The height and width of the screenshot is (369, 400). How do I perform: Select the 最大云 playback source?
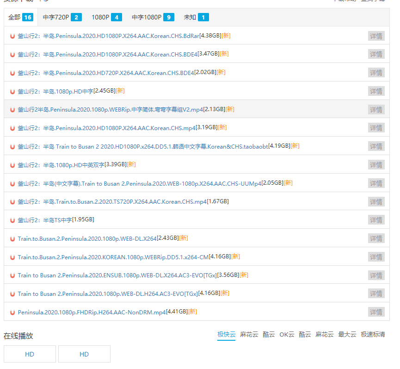[x=347, y=335]
